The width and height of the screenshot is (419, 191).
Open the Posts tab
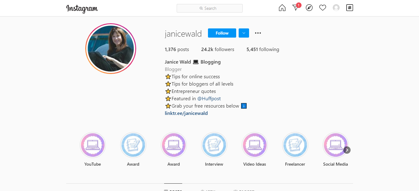tap(173, 190)
